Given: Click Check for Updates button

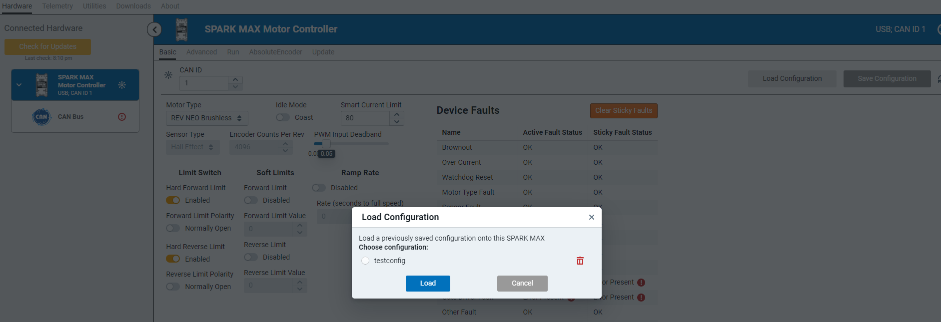Looking at the screenshot, I should (x=48, y=46).
